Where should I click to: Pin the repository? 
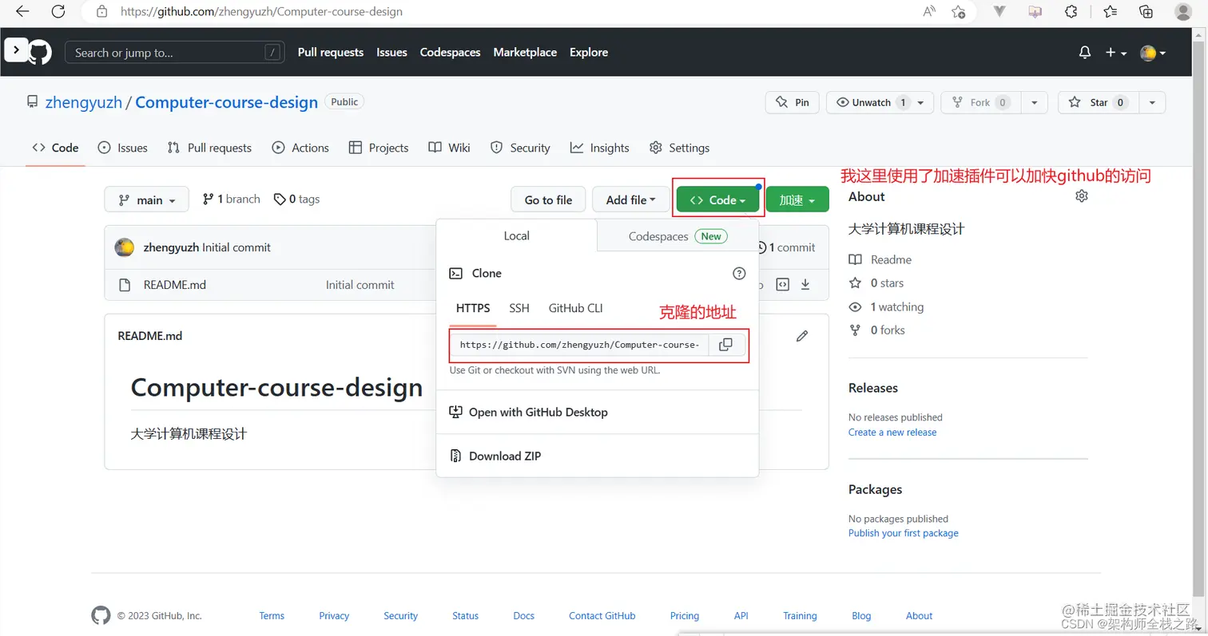(x=793, y=103)
